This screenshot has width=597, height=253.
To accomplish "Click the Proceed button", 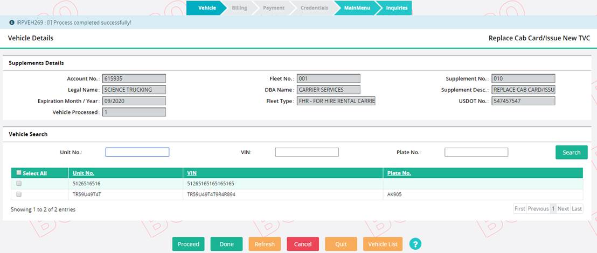I will point(189,244).
